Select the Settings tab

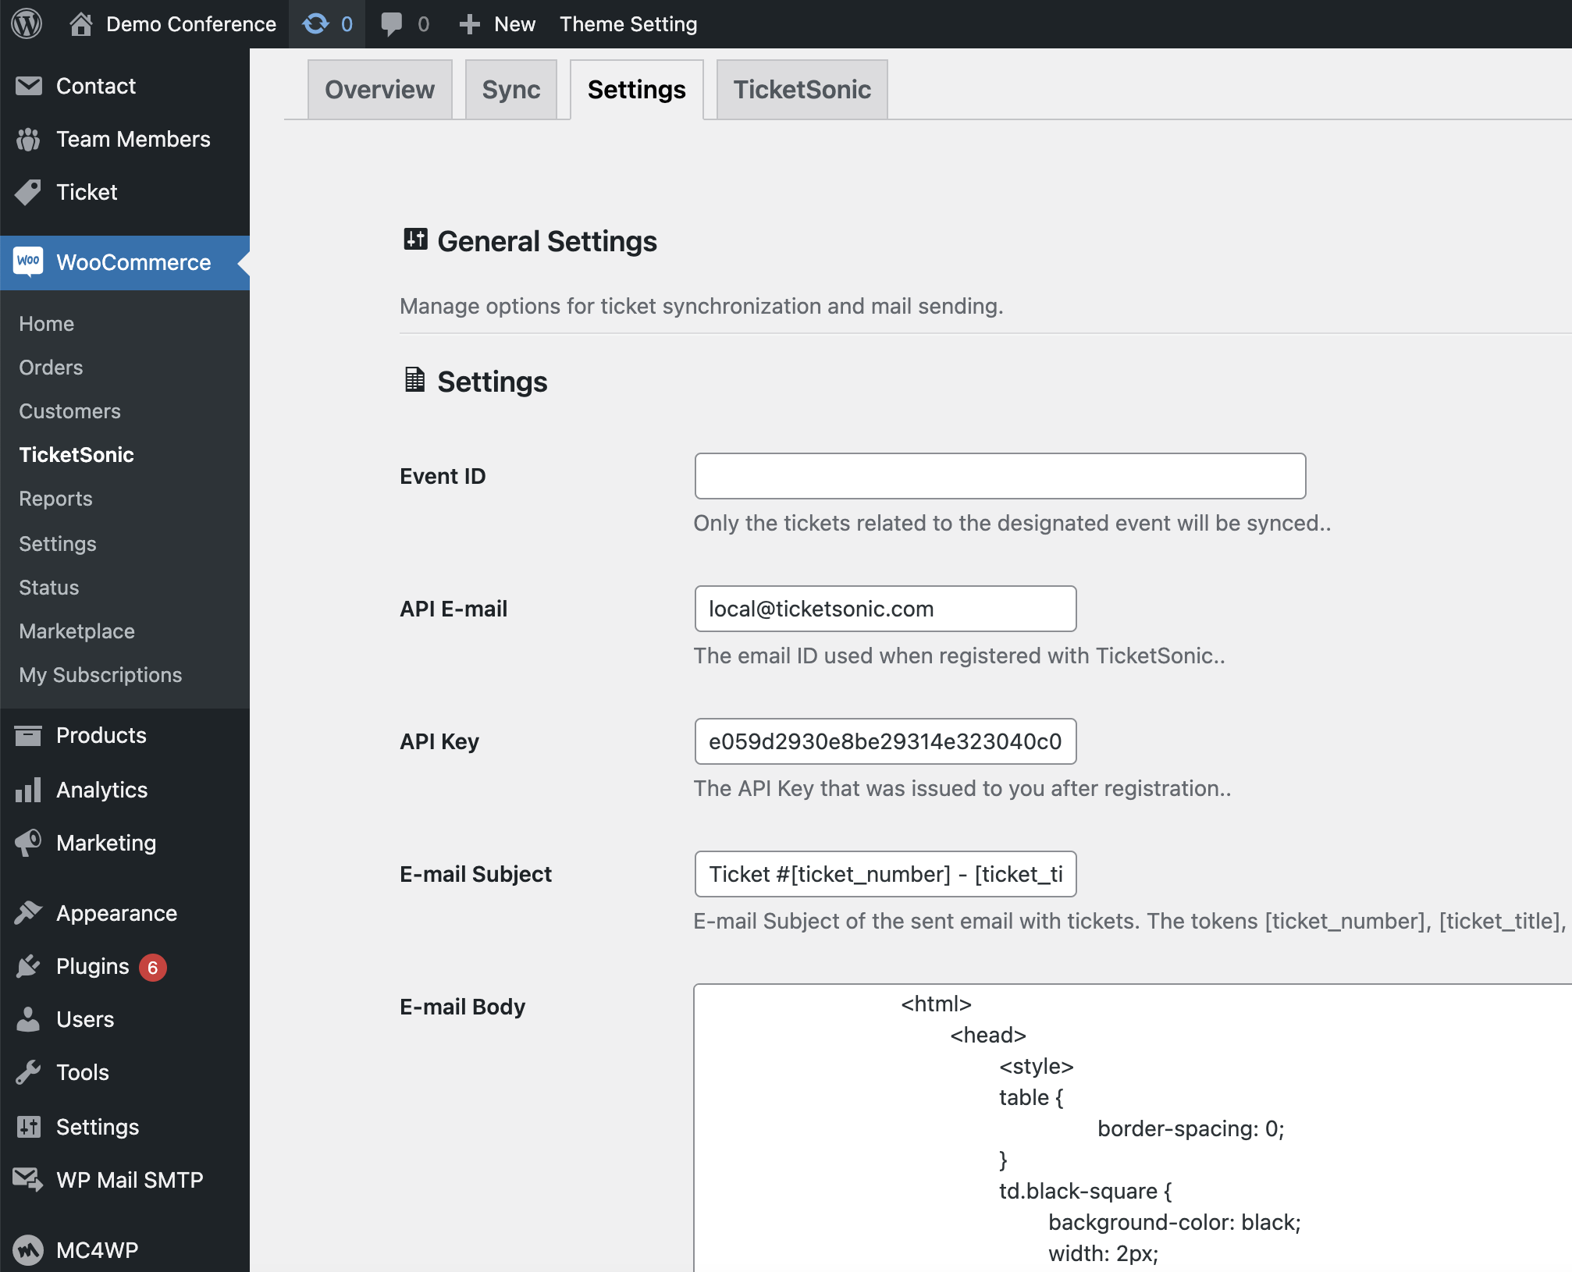(637, 90)
